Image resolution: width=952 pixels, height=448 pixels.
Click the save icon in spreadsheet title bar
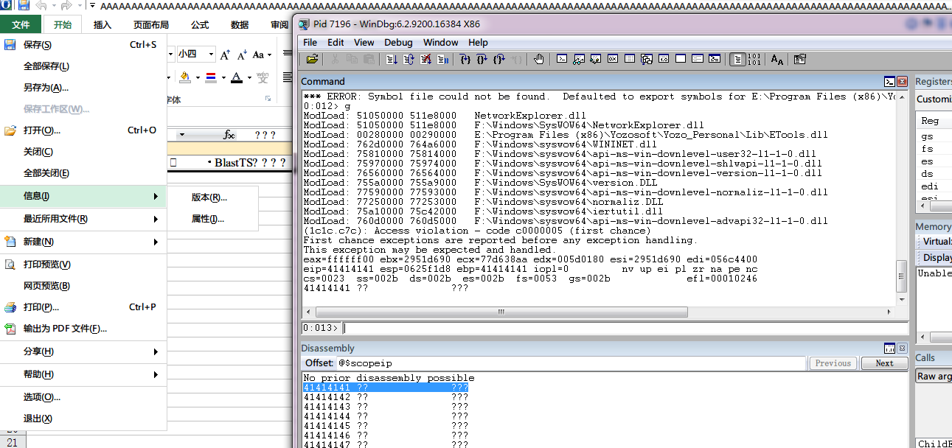(24, 5)
